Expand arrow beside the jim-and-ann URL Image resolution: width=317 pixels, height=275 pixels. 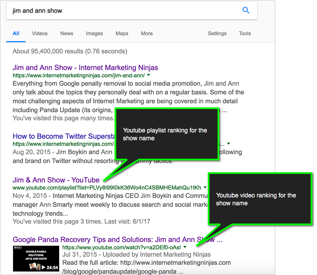(148, 75)
